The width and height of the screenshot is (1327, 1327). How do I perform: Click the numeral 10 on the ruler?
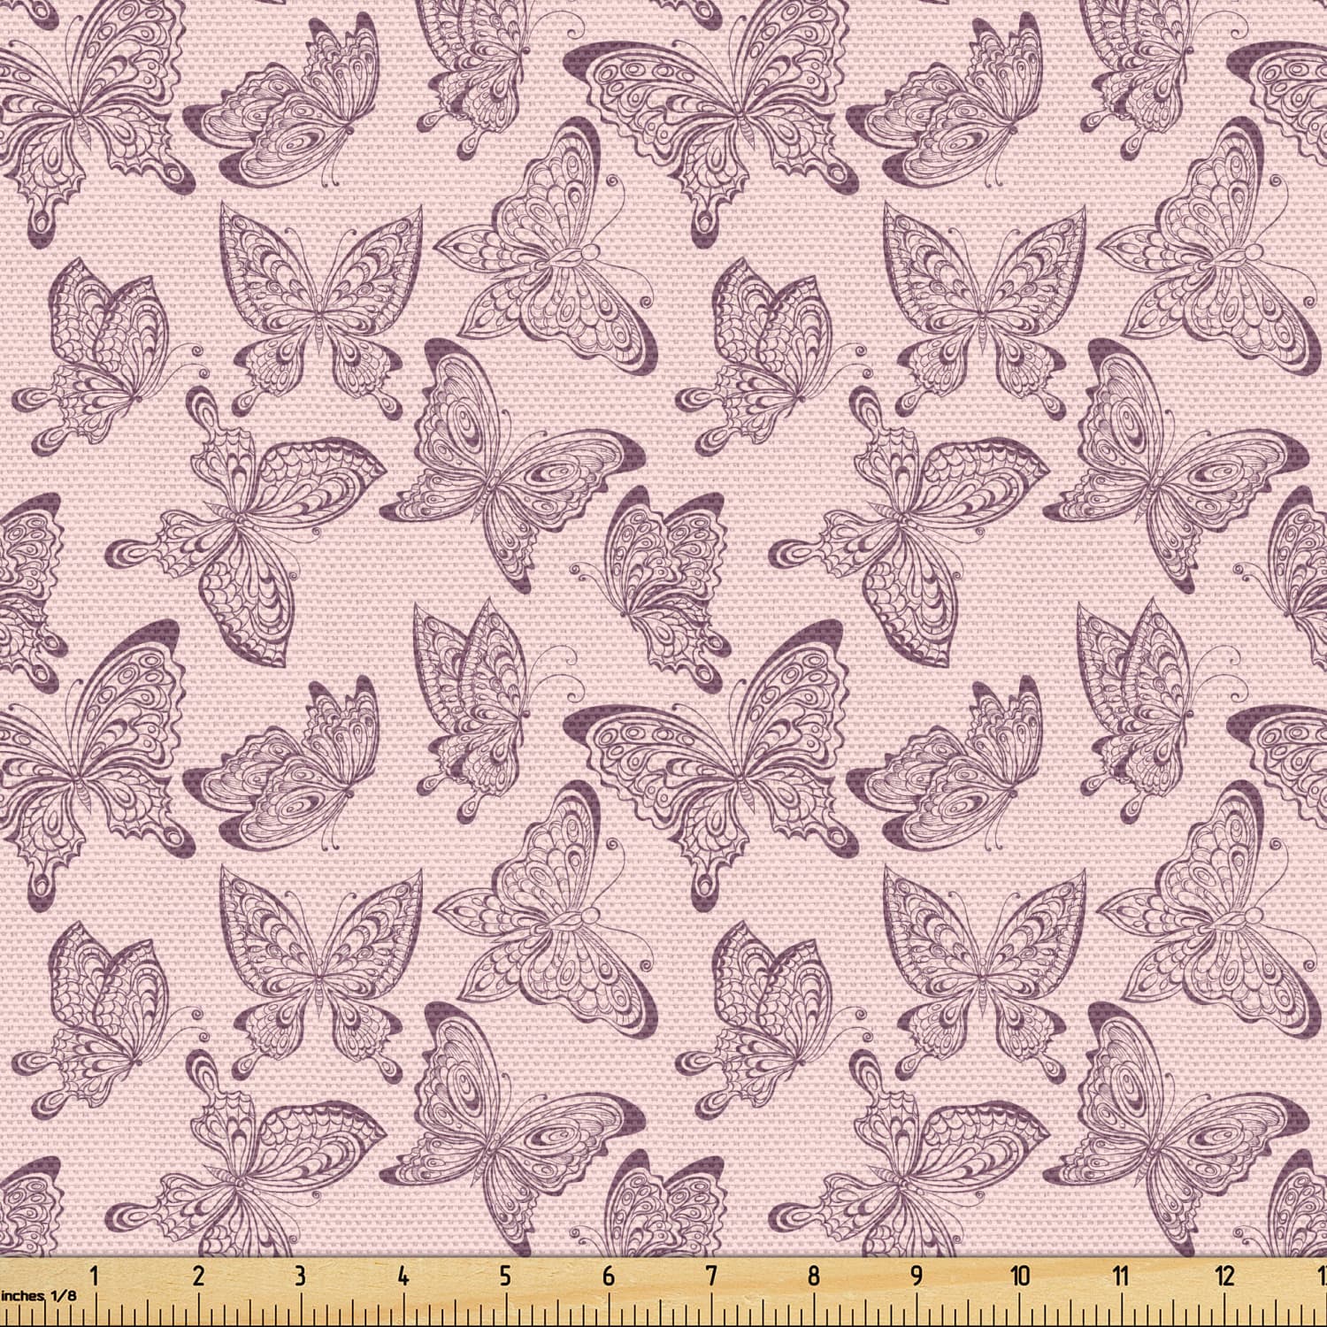[x=1020, y=1275]
